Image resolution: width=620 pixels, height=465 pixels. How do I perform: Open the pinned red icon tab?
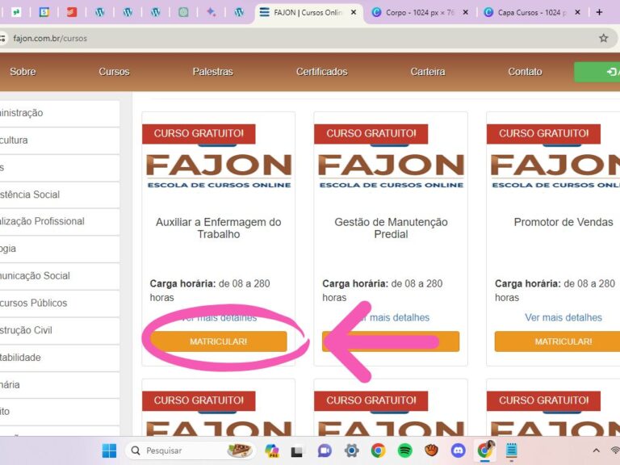click(x=72, y=13)
